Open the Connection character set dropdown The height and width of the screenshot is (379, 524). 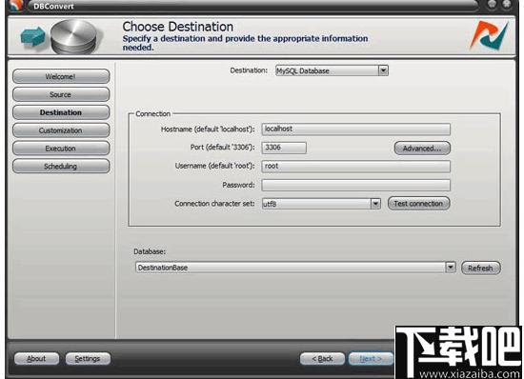pyautogui.click(x=375, y=204)
